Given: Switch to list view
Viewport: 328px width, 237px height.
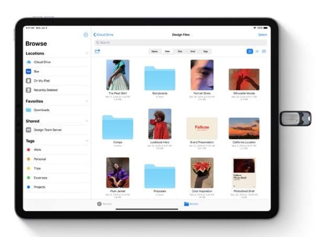Looking at the screenshot, I should click(x=257, y=51).
